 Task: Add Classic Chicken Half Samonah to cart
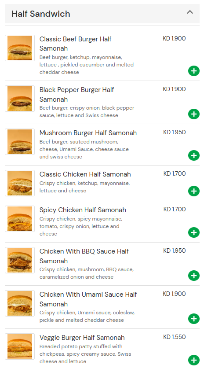tap(194, 191)
